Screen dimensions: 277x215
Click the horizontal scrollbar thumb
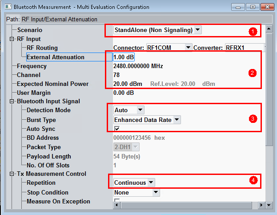186,205
